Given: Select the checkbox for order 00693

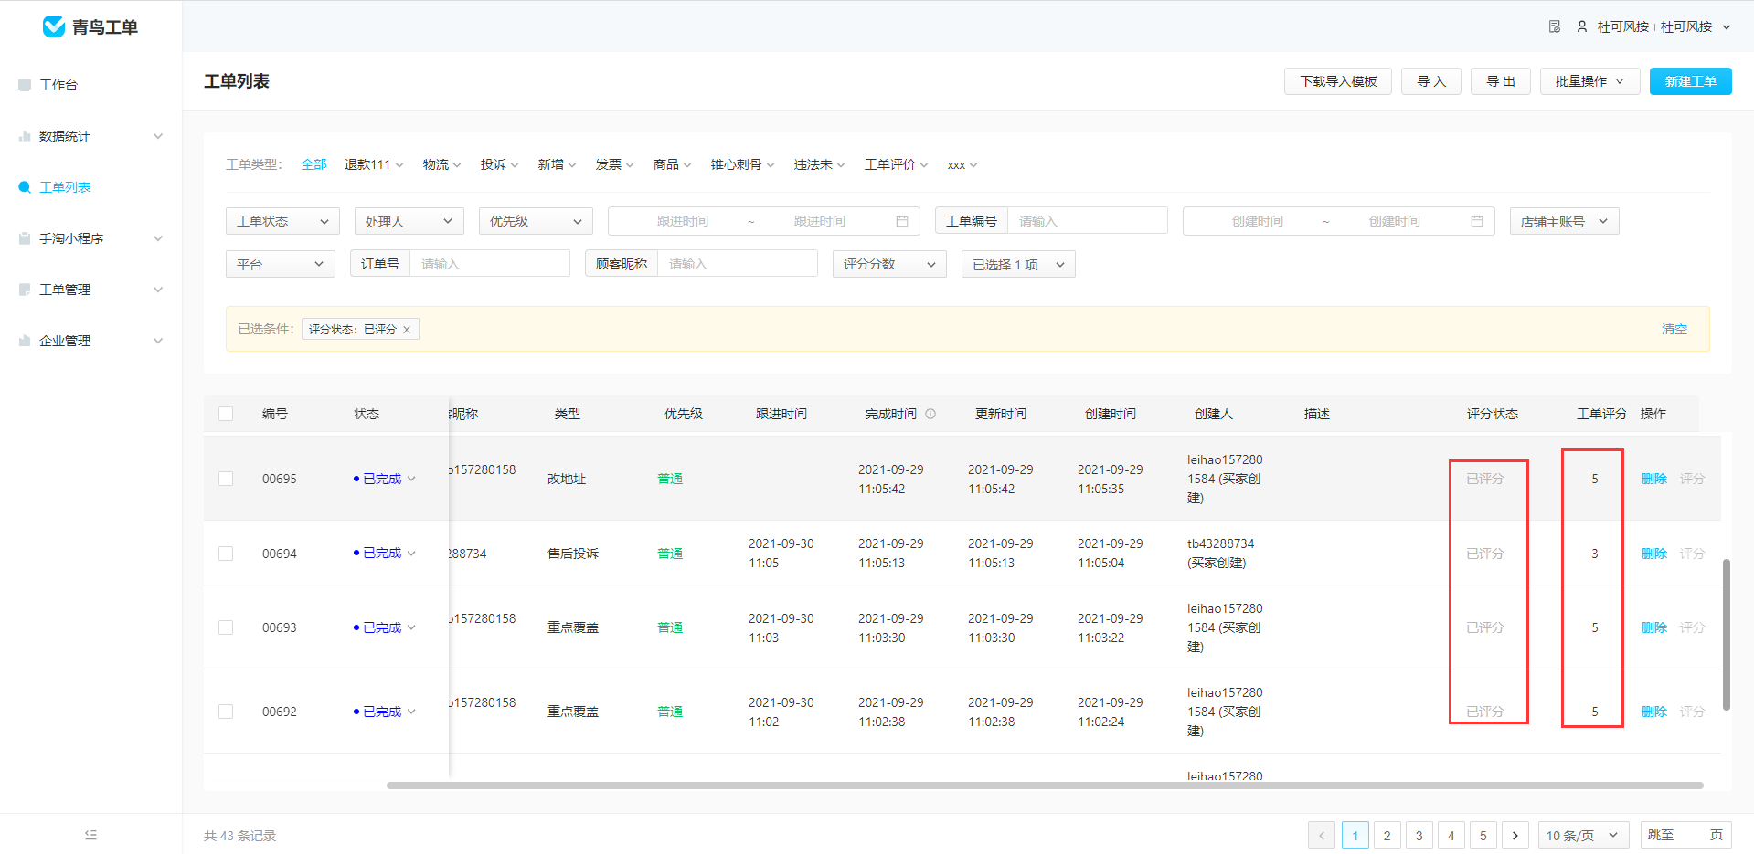Looking at the screenshot, I should point(226,627).
